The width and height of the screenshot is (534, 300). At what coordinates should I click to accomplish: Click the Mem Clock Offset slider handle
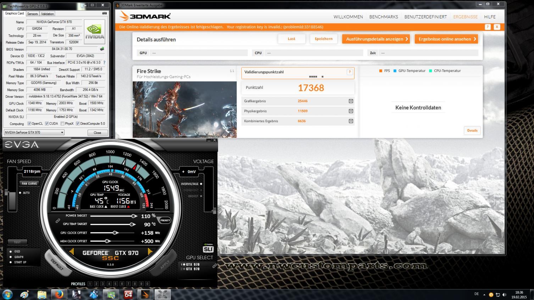click(107, 241)
